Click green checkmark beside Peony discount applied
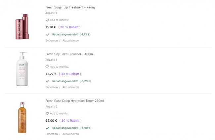Screen dimensions: 215x140 tap(48, 34)
